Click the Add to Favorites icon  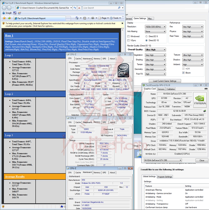(9, 18)
